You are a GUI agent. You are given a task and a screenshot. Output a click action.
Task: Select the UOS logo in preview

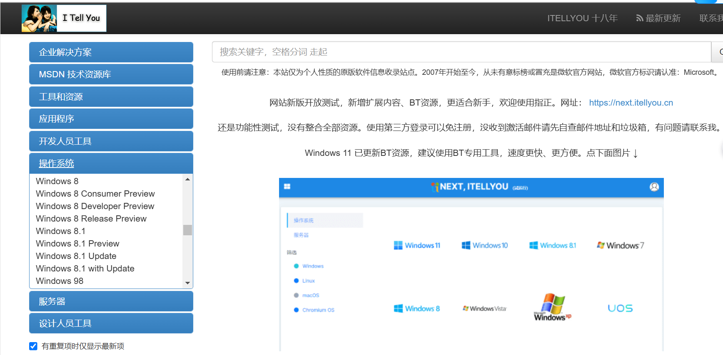click(x=620, y=308)
